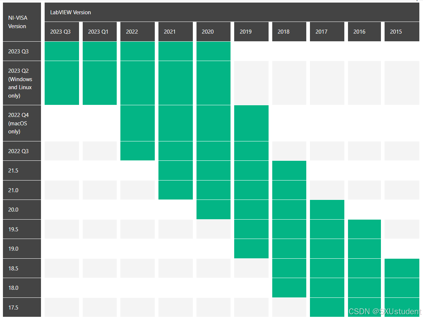Click the "17.5" NI-VISA row label

(x=22, y=307)
